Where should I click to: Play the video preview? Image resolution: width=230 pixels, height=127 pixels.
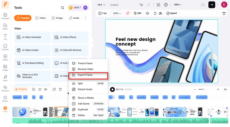coord(112,89)
